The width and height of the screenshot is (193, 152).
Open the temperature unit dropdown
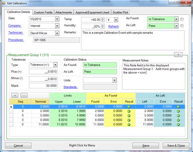click(x=116, y=20)
